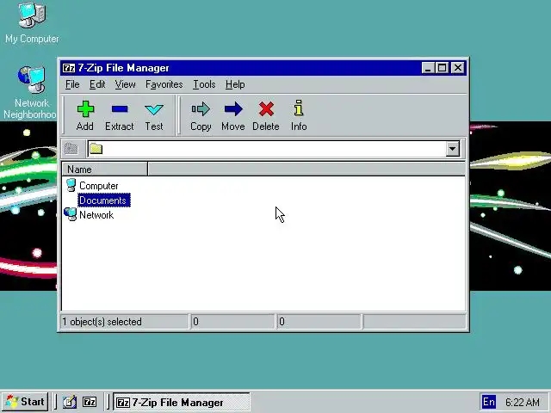Select the Network list item
Image resolution: width=551 pixels, height=413 pixels.
coord(89,214)
